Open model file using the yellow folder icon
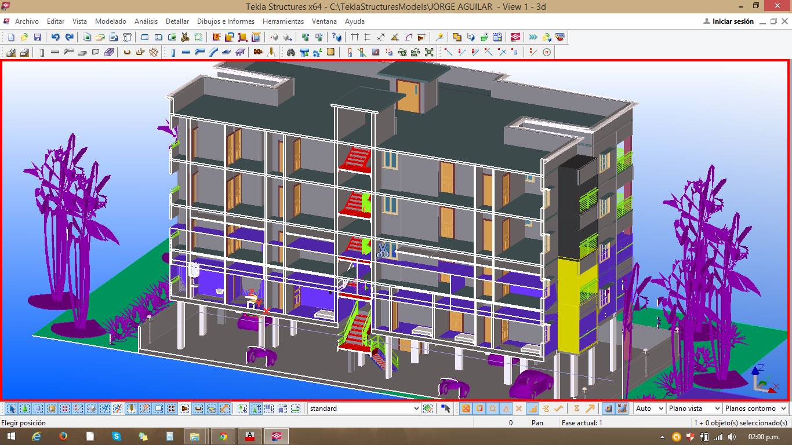This screenshot has width=792, height=445. pos(24,37)
